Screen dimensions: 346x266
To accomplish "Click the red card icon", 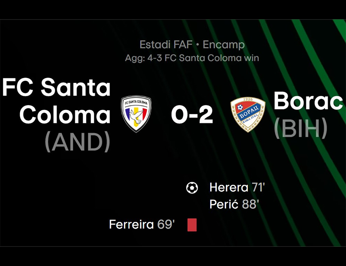I will (192, 225).
